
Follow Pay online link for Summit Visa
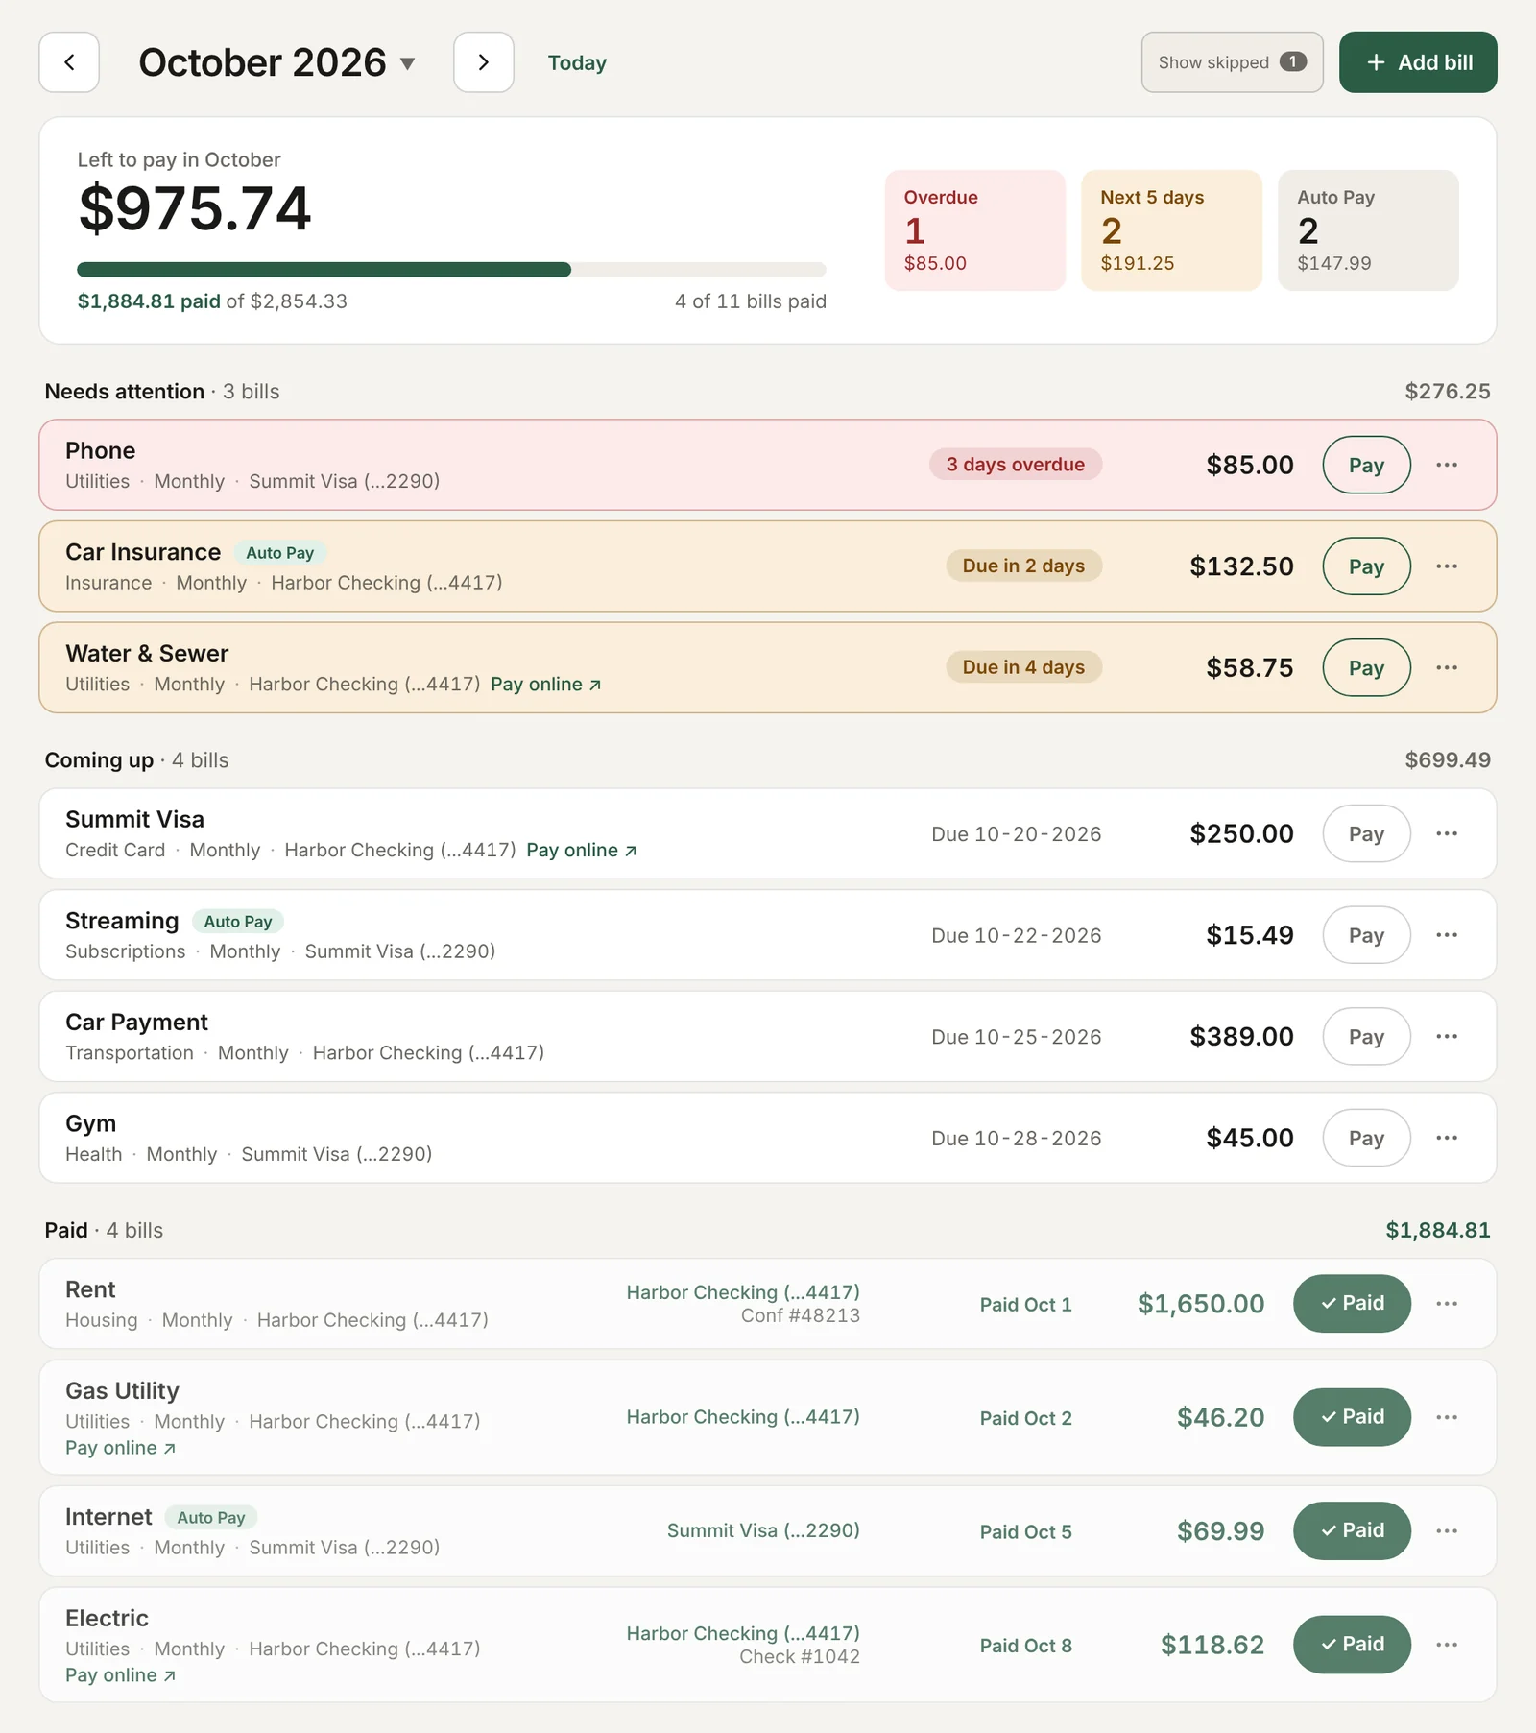point(581,851)
